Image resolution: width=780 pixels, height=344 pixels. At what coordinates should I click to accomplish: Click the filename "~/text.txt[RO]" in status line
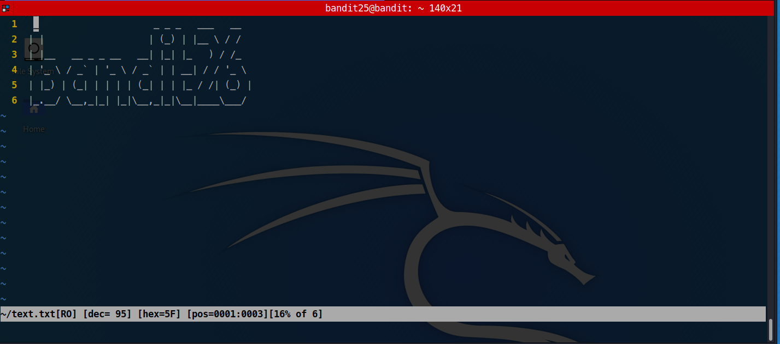coord(39,314)
